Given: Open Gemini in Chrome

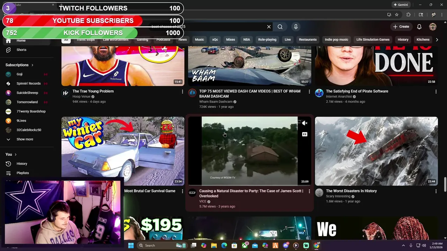Looking at the screenshot, I should point(401,5).
